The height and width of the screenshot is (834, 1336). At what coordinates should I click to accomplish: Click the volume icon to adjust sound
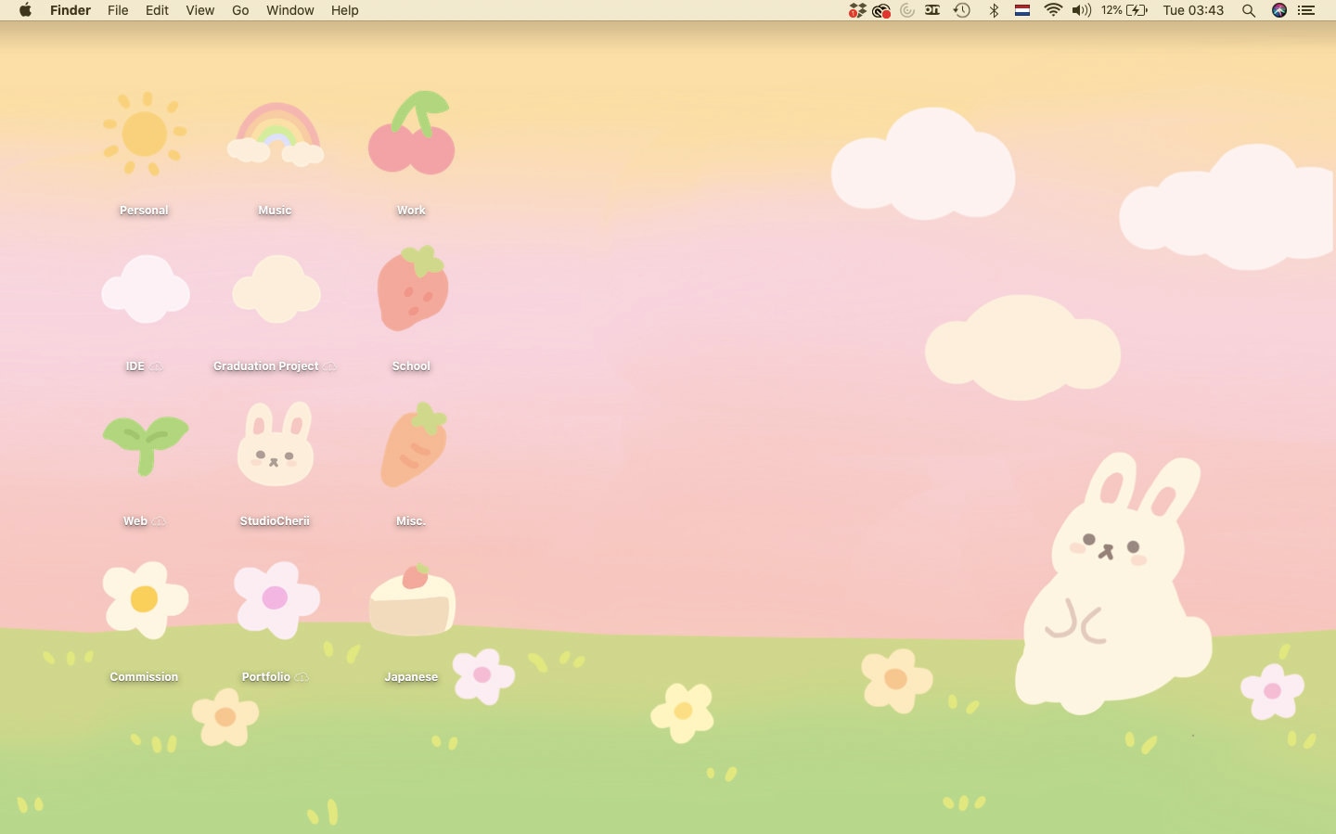click(1081, 10)
